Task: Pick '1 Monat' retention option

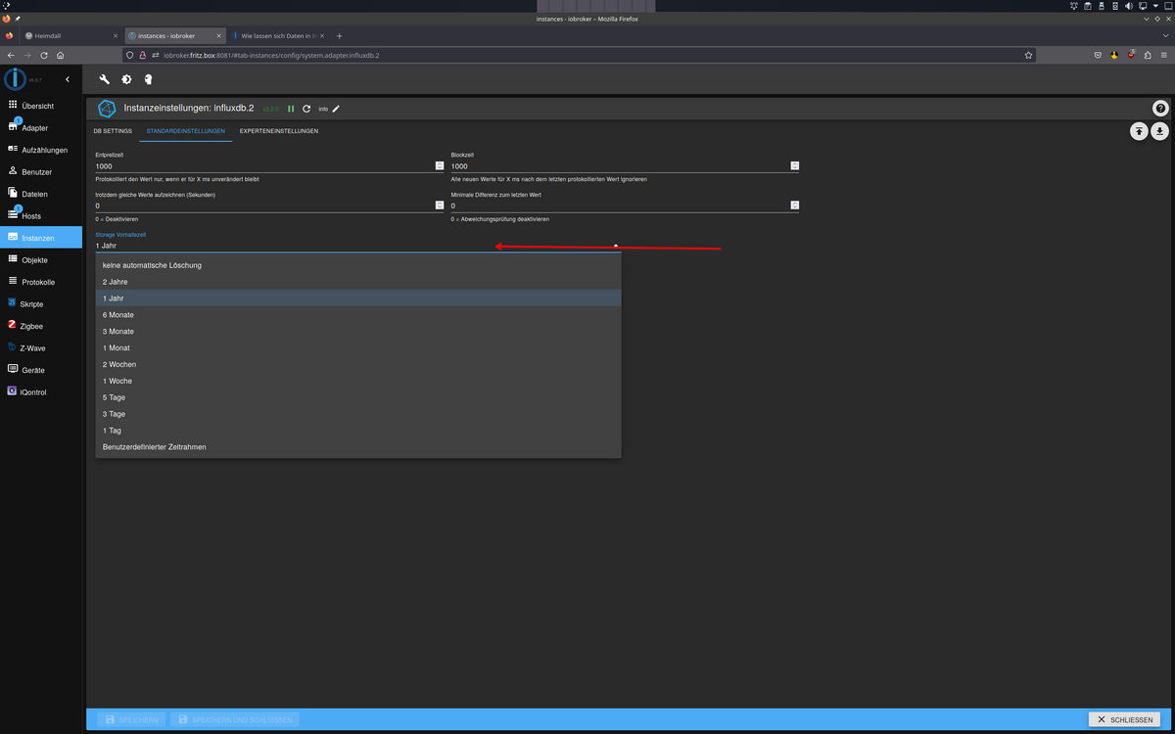Action: [358, 347]
